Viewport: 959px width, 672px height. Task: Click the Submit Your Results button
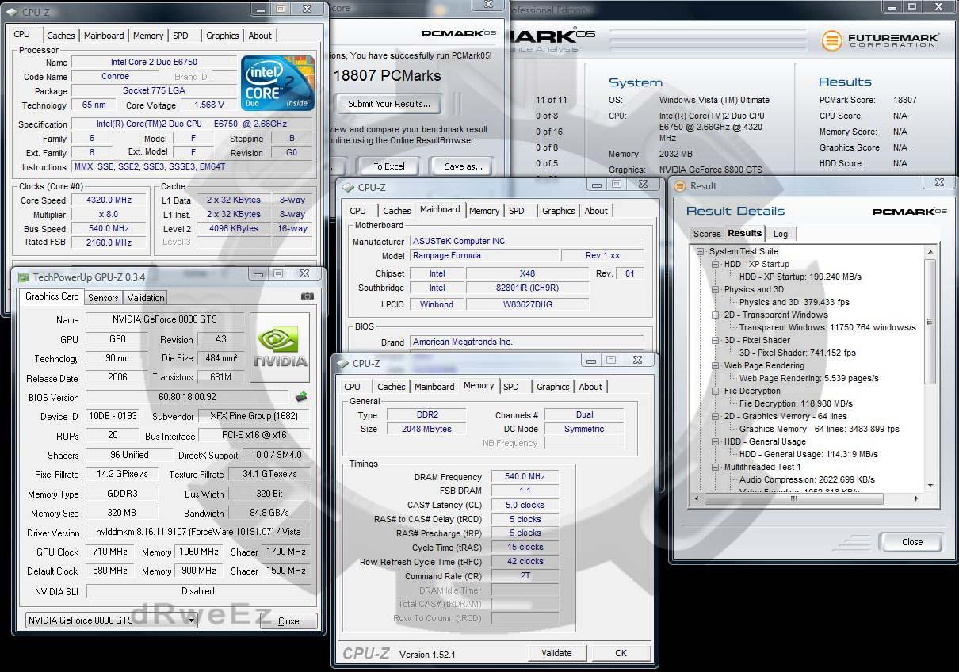coord(389,104)
